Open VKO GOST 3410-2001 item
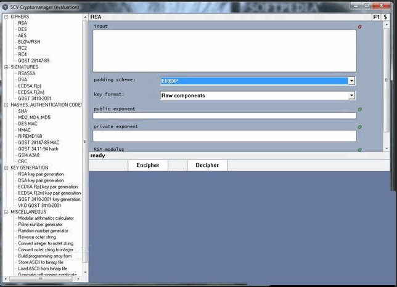 click(39, 206)
